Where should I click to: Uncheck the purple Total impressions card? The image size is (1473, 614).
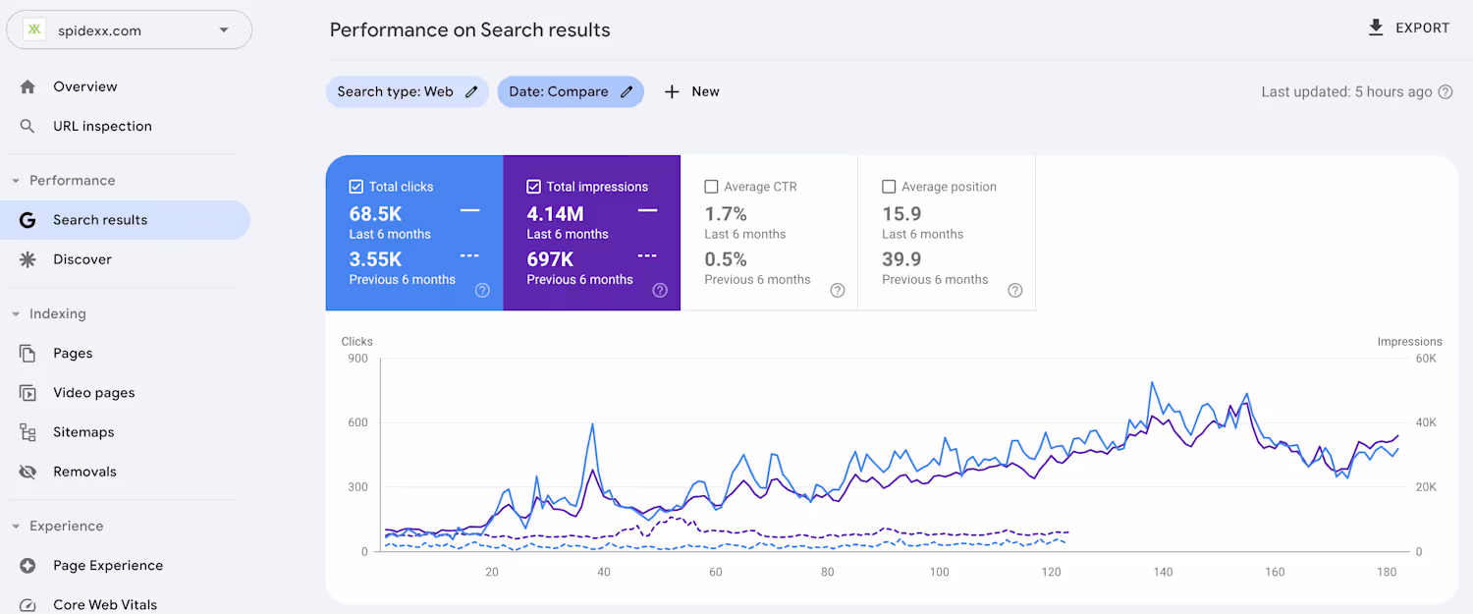click(x=534, y=187)
